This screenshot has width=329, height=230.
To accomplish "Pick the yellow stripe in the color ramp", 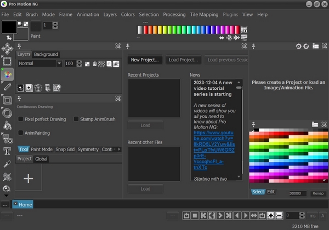I will (160, 30).
